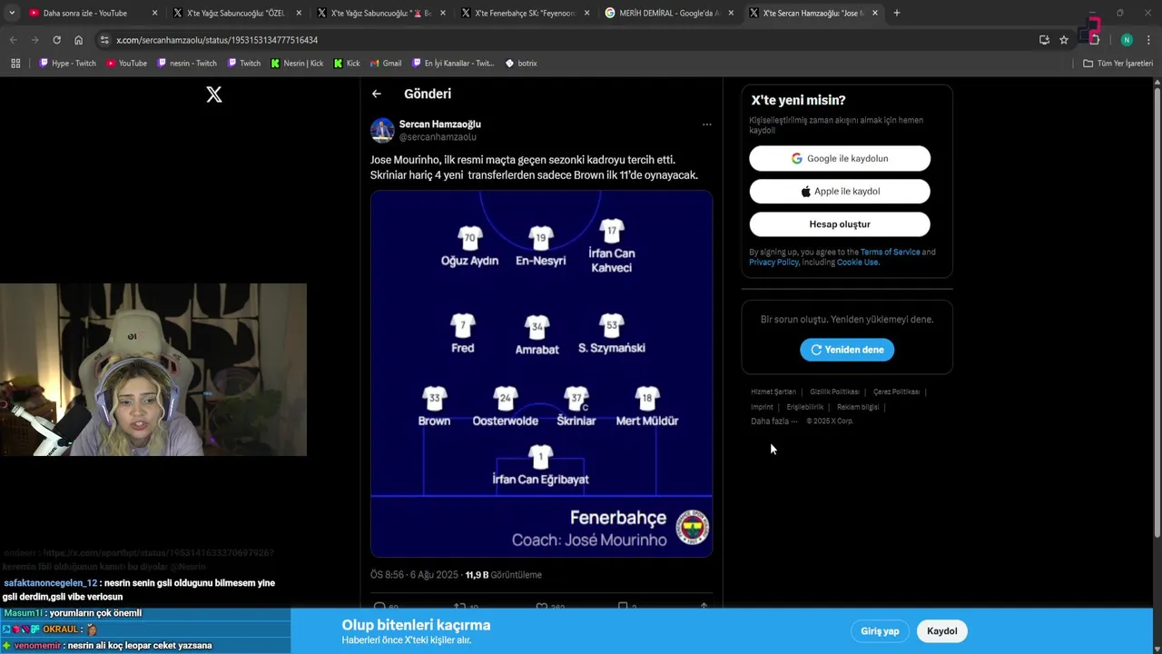
Task: Open the 'Nesrin | Kick' bookmark
Action: coord(297,63)
